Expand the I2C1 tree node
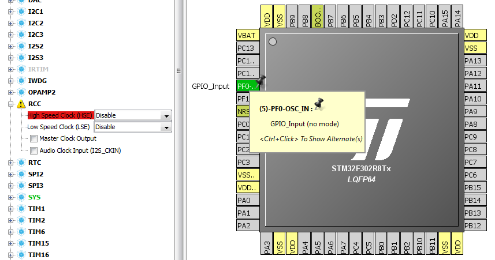 coord(11,12)
